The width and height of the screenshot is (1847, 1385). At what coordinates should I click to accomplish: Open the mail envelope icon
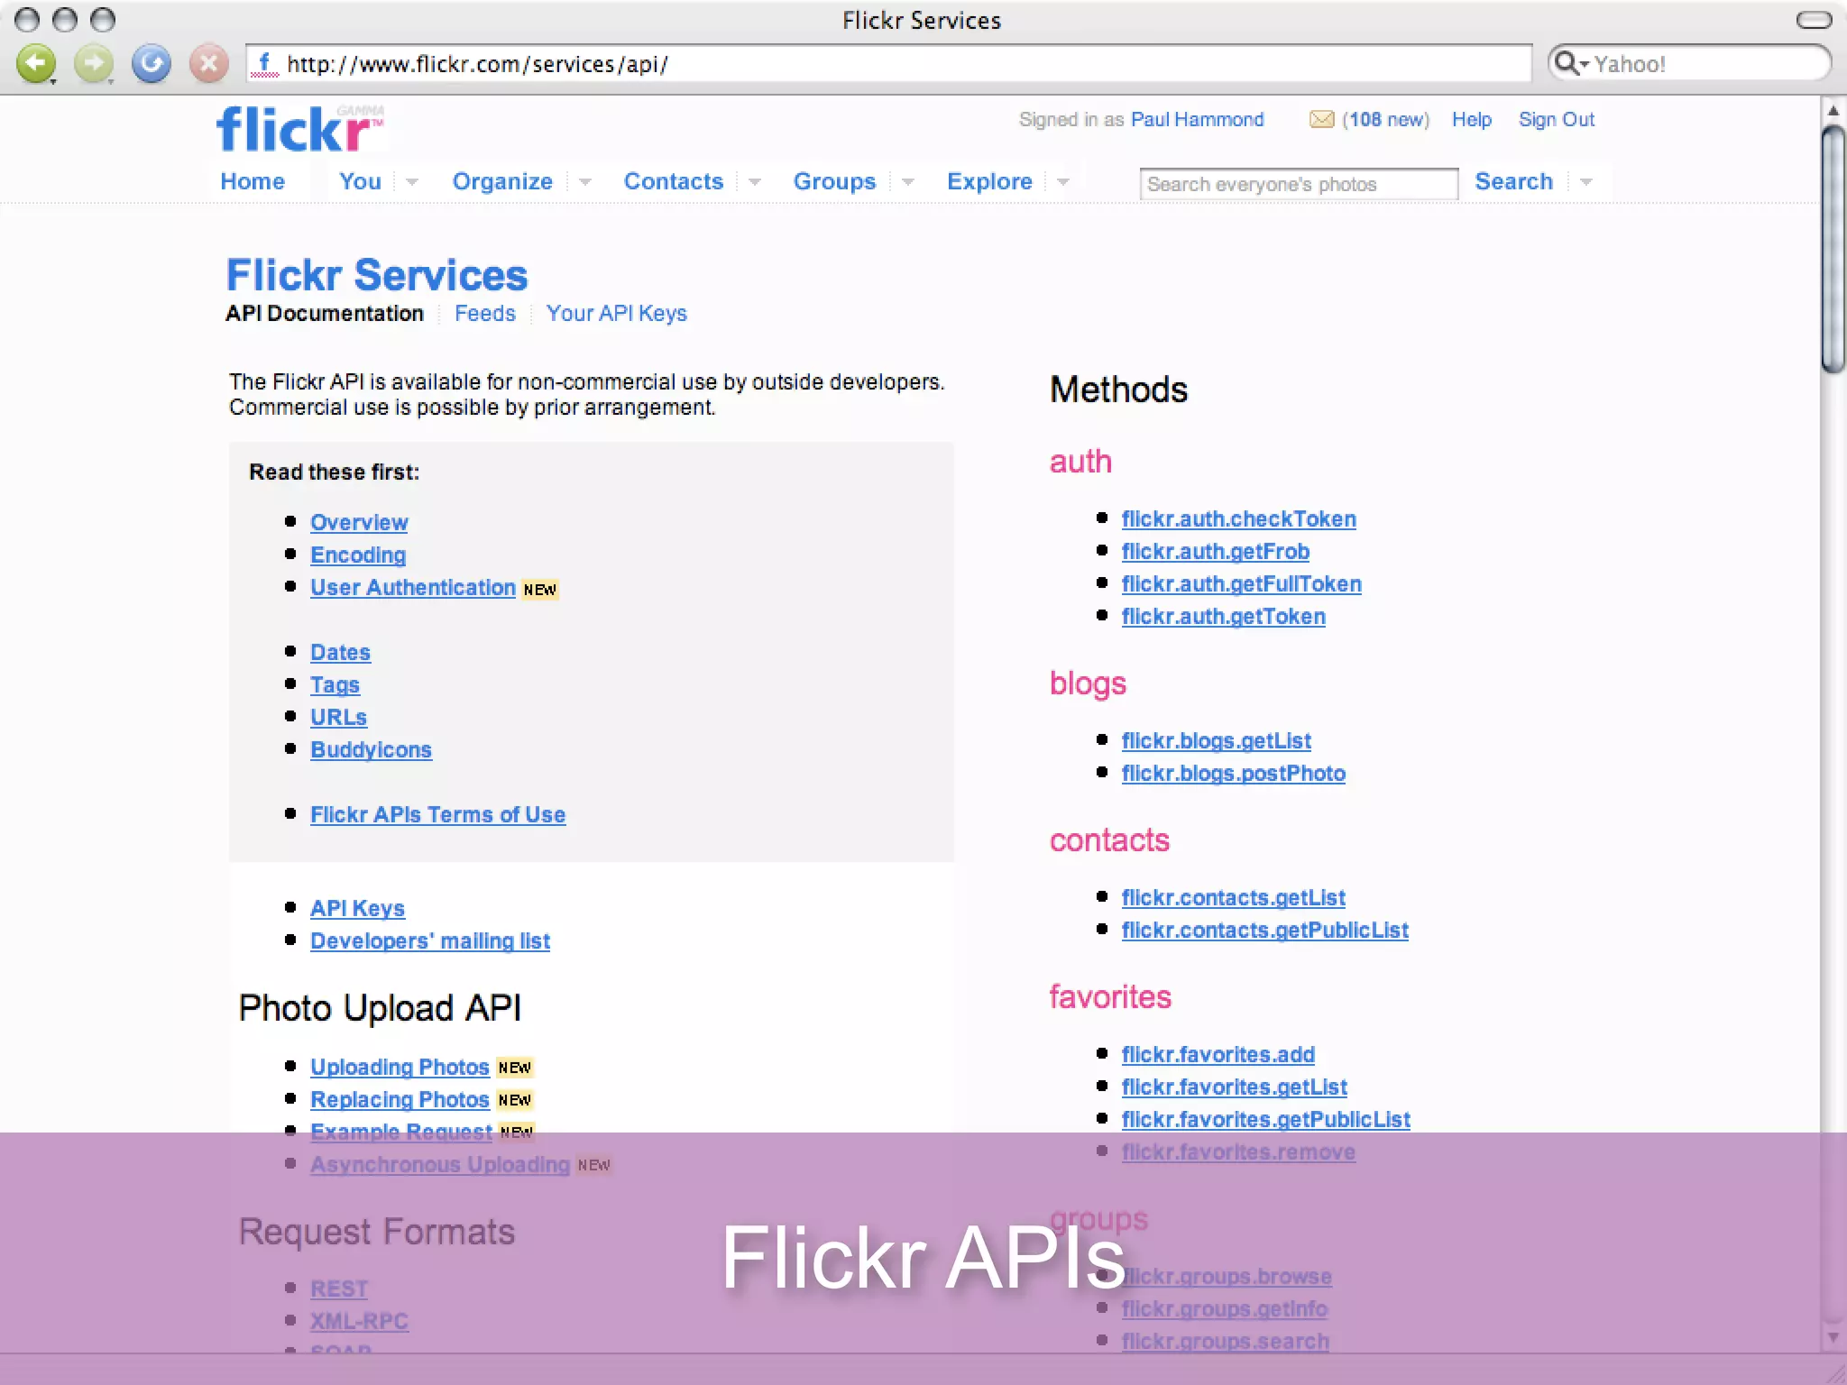click(1321, 120)
